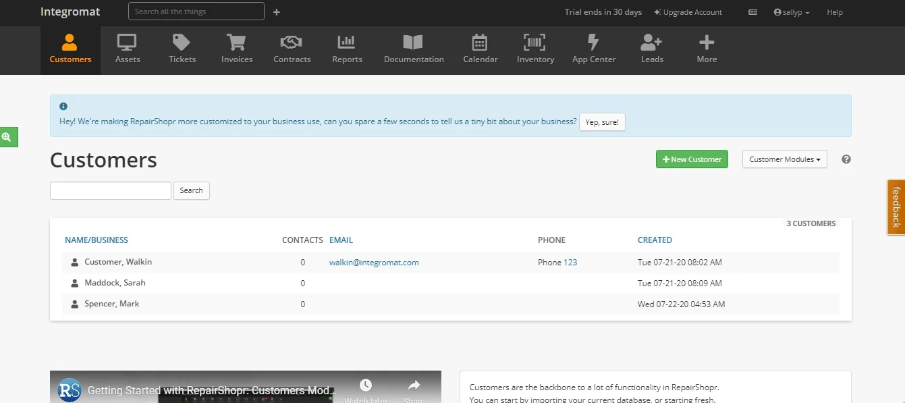The width and height of the screenshot is (905, 403).
Task: Open the sallyp user menu
Action: [792, 12]
